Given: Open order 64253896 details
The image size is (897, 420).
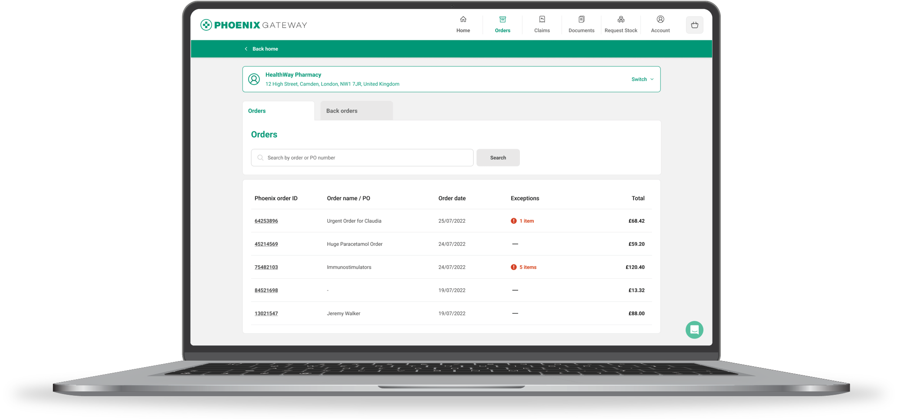Looking at the screenshot, I should pos(266,221).
